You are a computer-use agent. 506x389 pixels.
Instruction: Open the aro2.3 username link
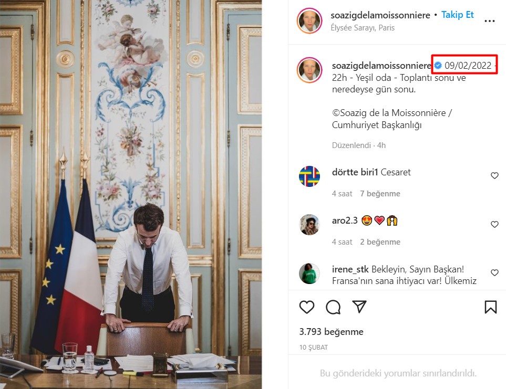345,221
